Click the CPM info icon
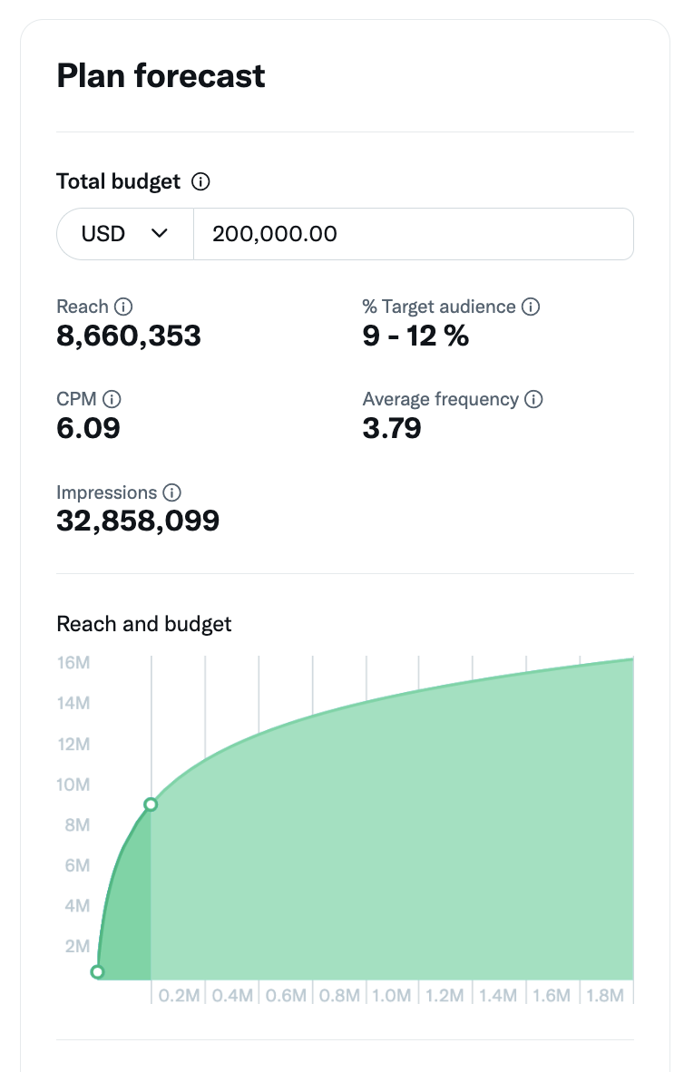Screen dimensions: 684x1072 click(x=112, y=399)
